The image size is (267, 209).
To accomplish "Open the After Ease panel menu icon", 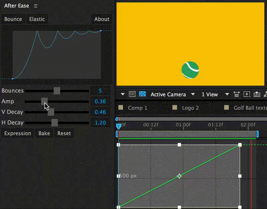I will click(36, 6).
